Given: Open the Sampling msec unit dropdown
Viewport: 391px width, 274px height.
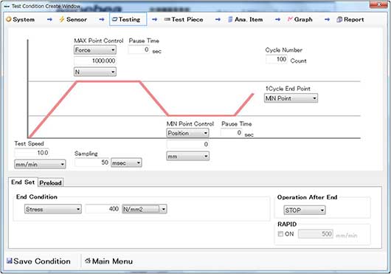Looking at the screenshot, I should click(x=126, y=163).
